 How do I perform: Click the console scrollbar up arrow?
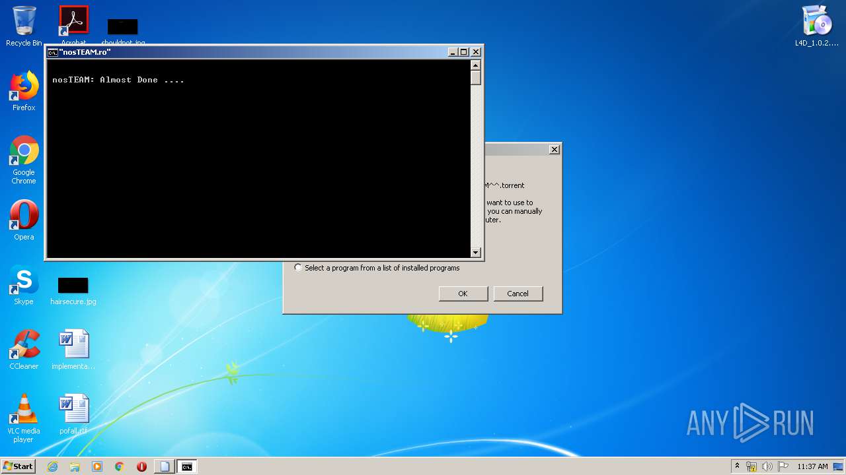475,65
